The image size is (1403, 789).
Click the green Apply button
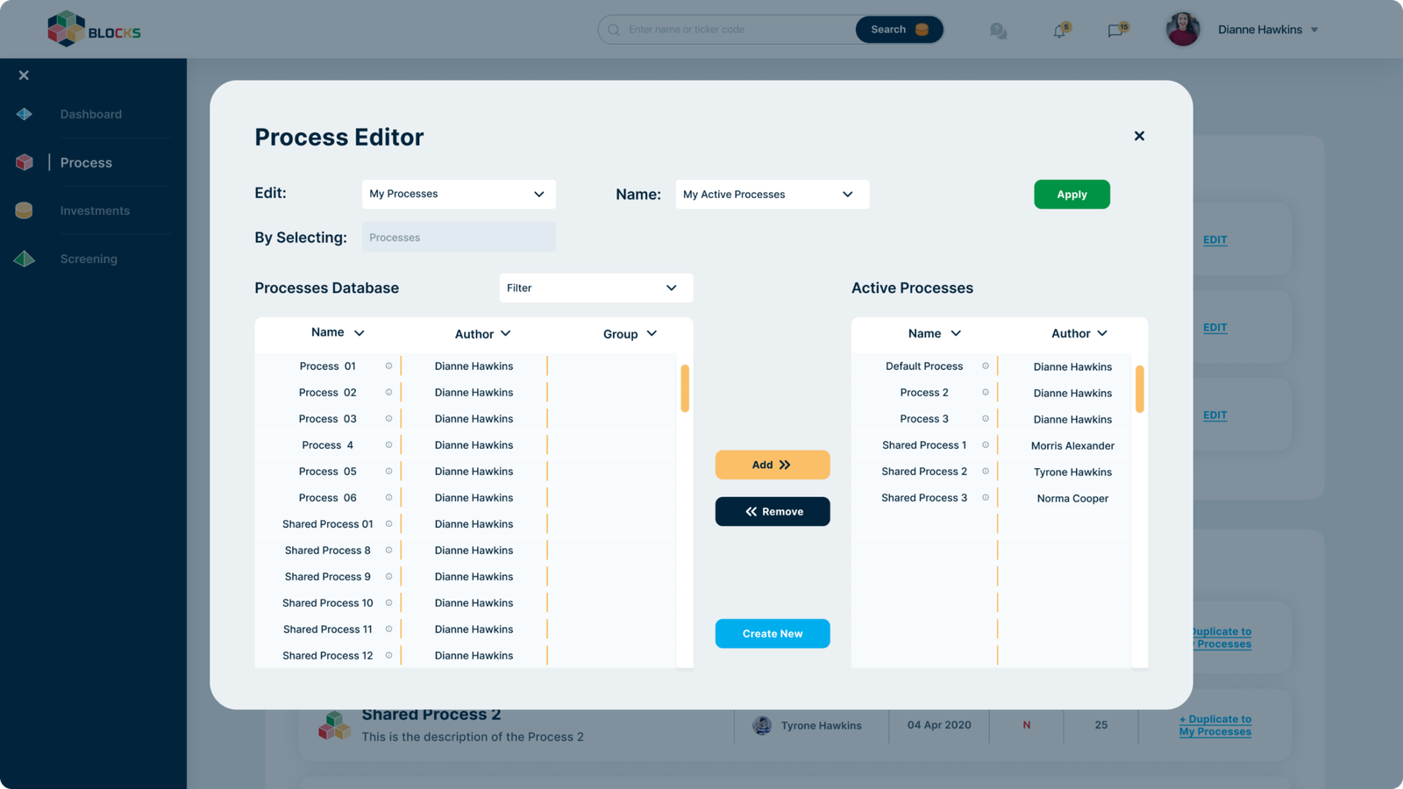[1072, 195]
